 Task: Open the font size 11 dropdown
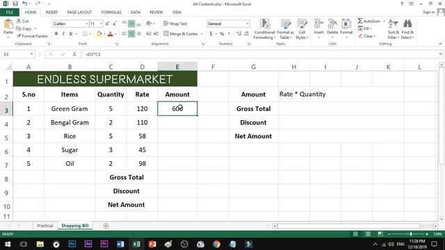[101, 24]
